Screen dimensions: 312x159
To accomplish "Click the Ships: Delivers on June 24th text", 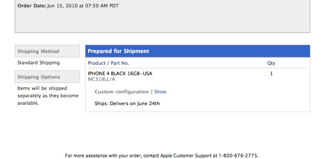I will pos(127,103).
